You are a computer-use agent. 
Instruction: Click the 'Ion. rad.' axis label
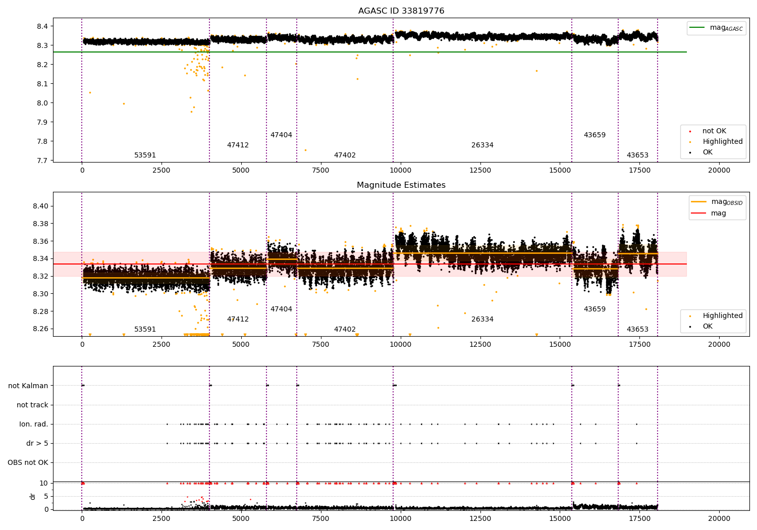tap(34, 425)
